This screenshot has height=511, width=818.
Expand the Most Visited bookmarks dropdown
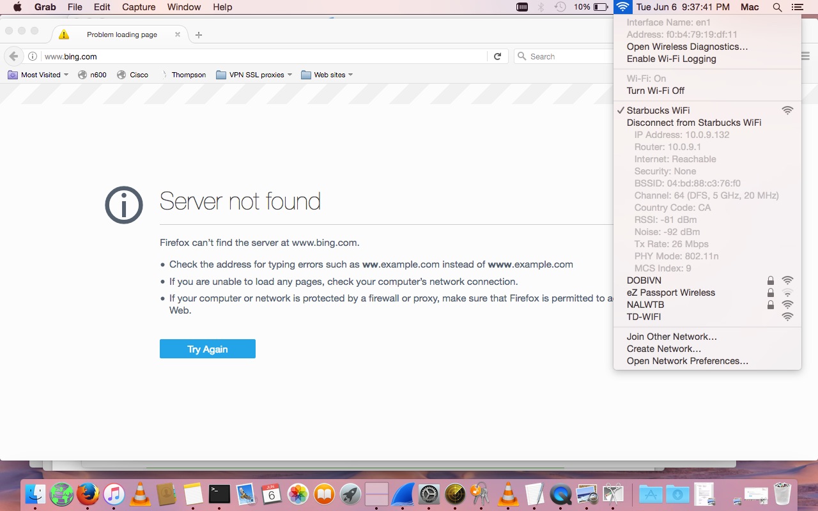(x=38, y=75)
